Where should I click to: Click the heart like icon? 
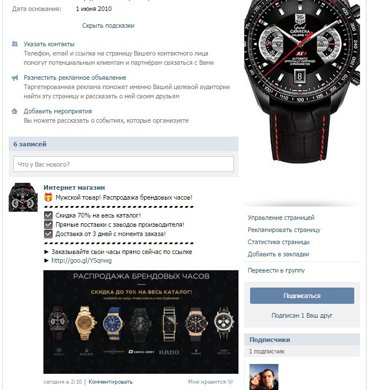[230, 381]
